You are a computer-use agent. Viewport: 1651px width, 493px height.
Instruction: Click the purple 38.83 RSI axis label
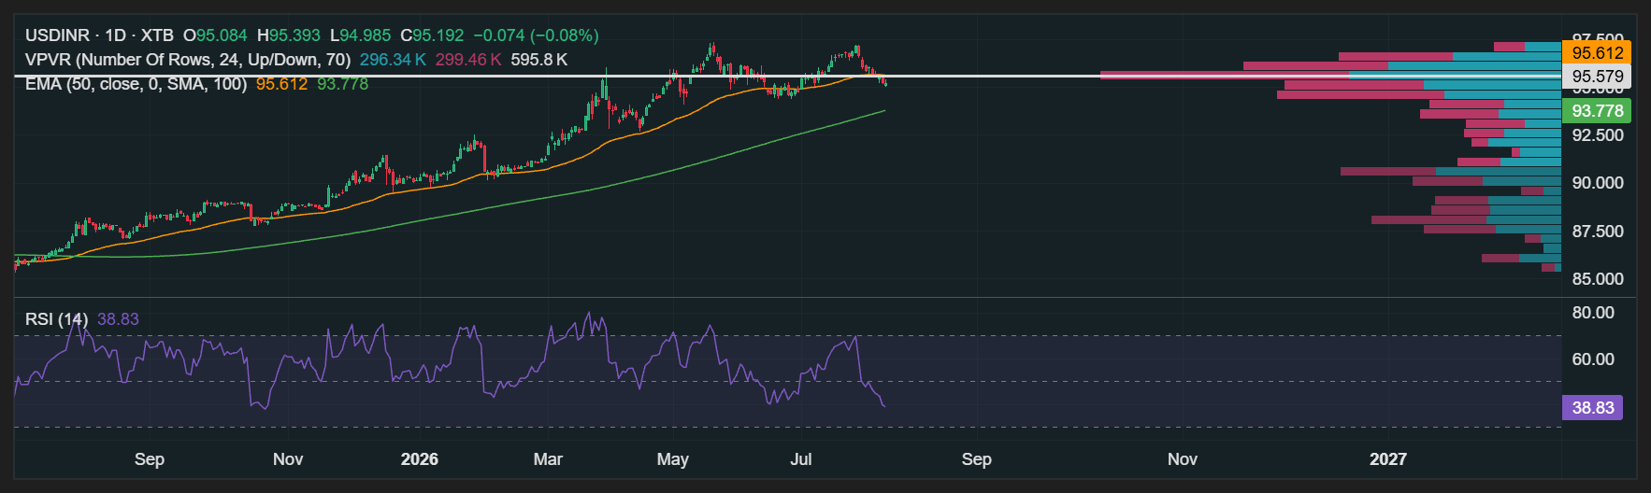(x=1592, y=408)
